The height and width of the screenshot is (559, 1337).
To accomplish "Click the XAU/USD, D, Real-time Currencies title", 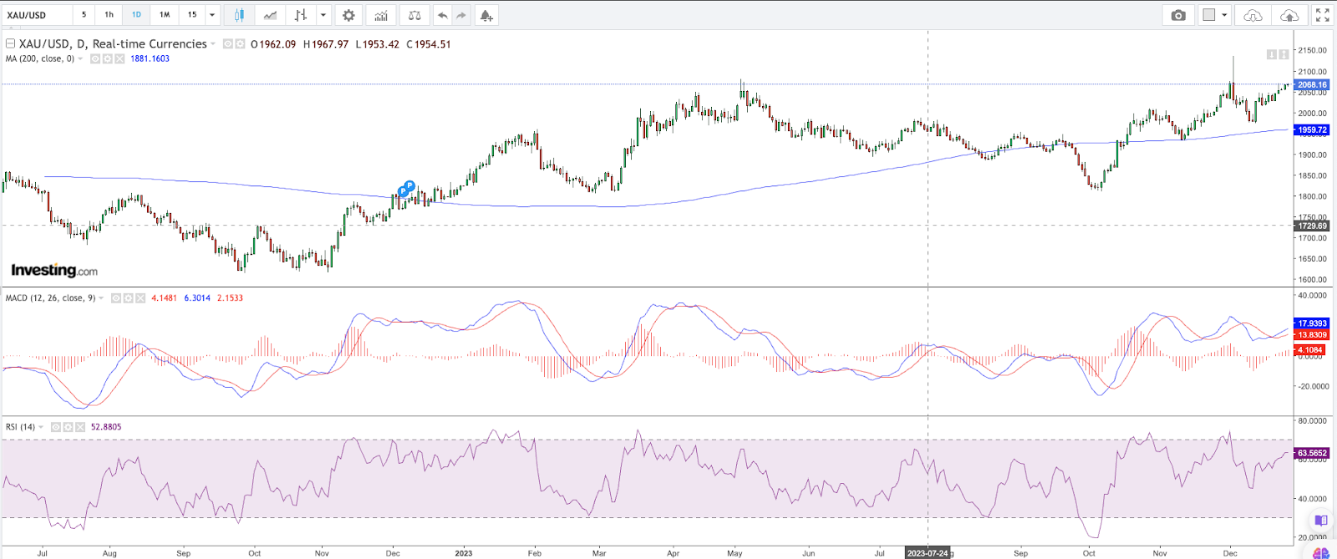I will (113, 44).
